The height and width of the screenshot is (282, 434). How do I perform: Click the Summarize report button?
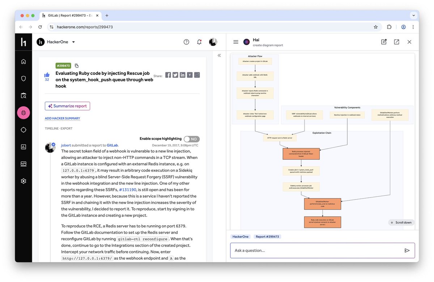68,106
